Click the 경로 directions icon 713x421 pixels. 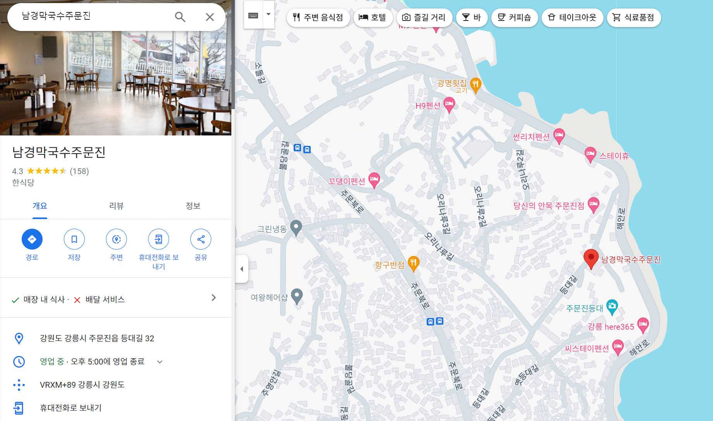tap(32, 239)
